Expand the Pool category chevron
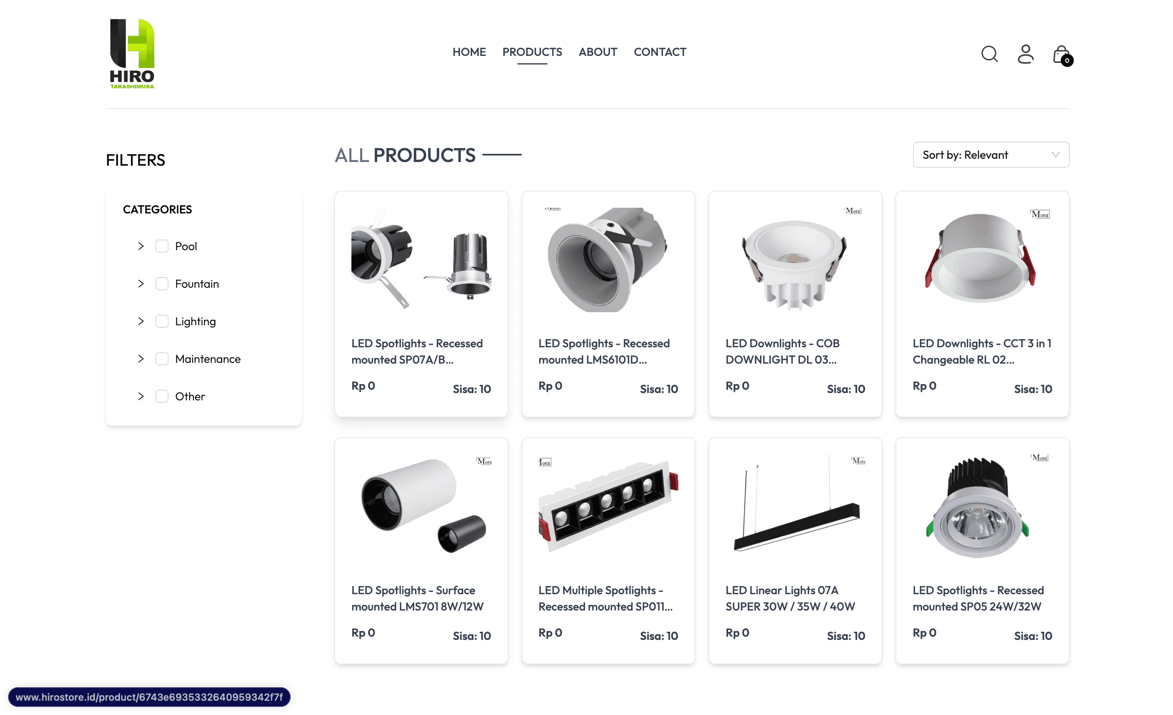 pos(141,246)
